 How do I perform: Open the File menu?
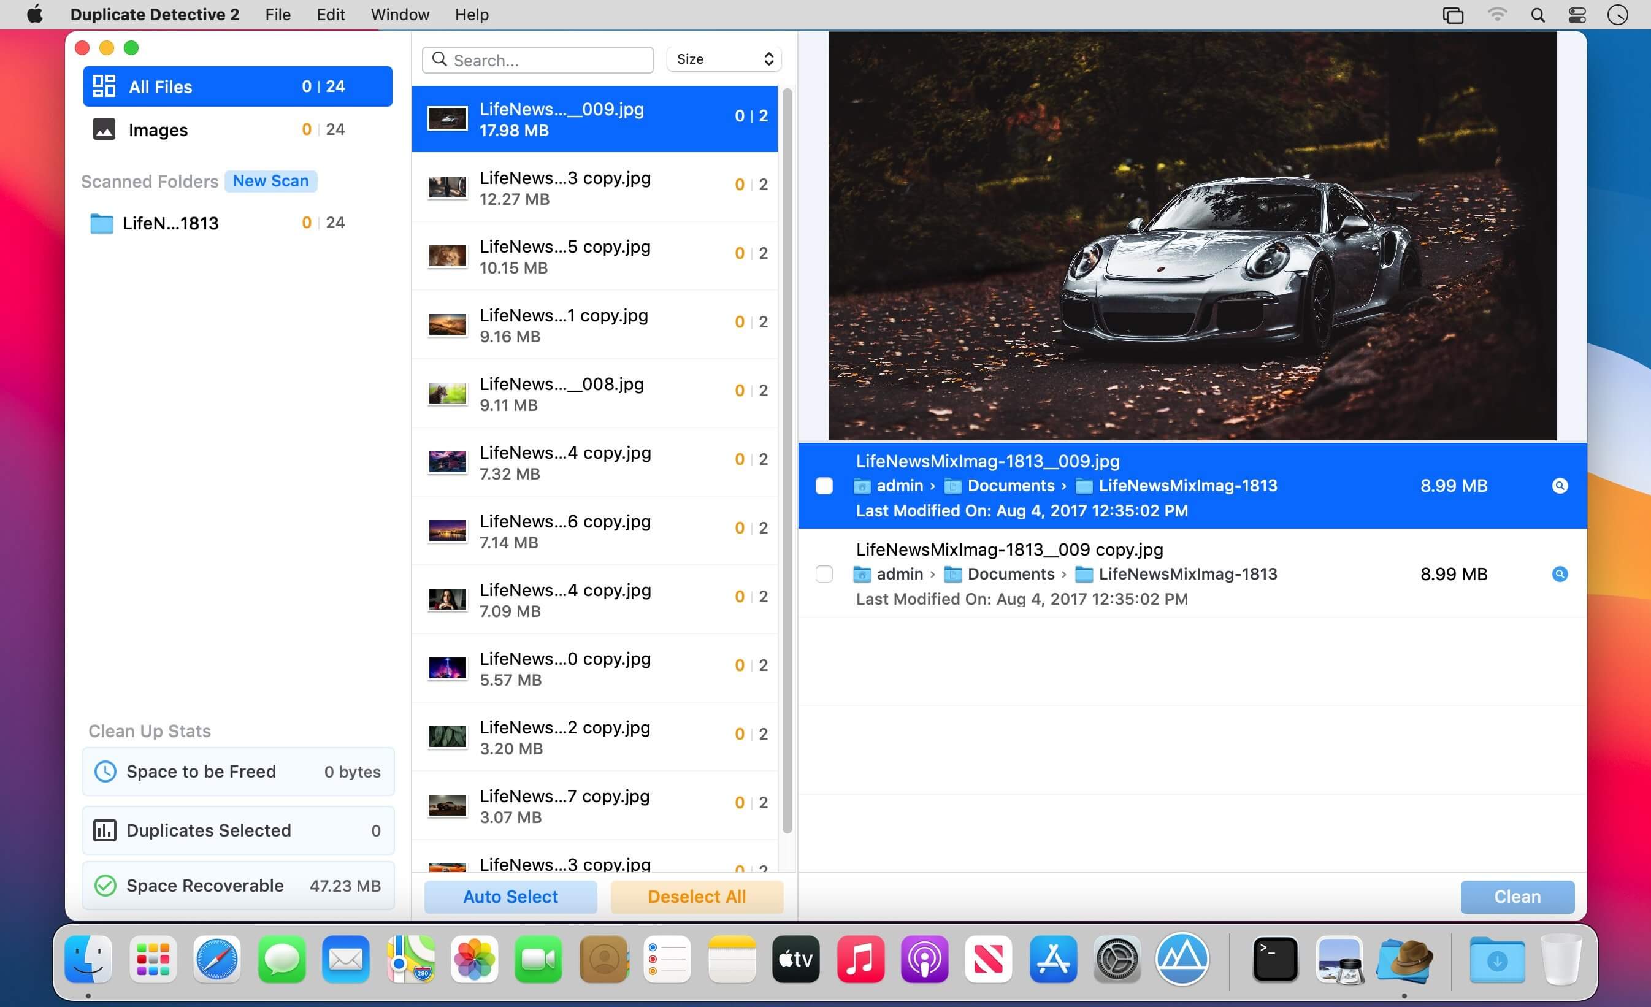tap(277, 15)
